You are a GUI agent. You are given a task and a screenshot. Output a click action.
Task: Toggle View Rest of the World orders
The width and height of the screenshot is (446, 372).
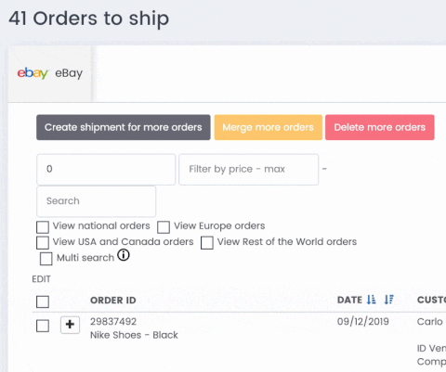click(x=206, y=243)
